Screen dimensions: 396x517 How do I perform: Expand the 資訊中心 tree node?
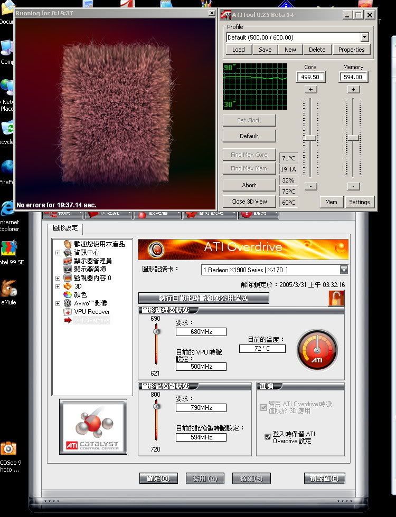tap(58, 253)
